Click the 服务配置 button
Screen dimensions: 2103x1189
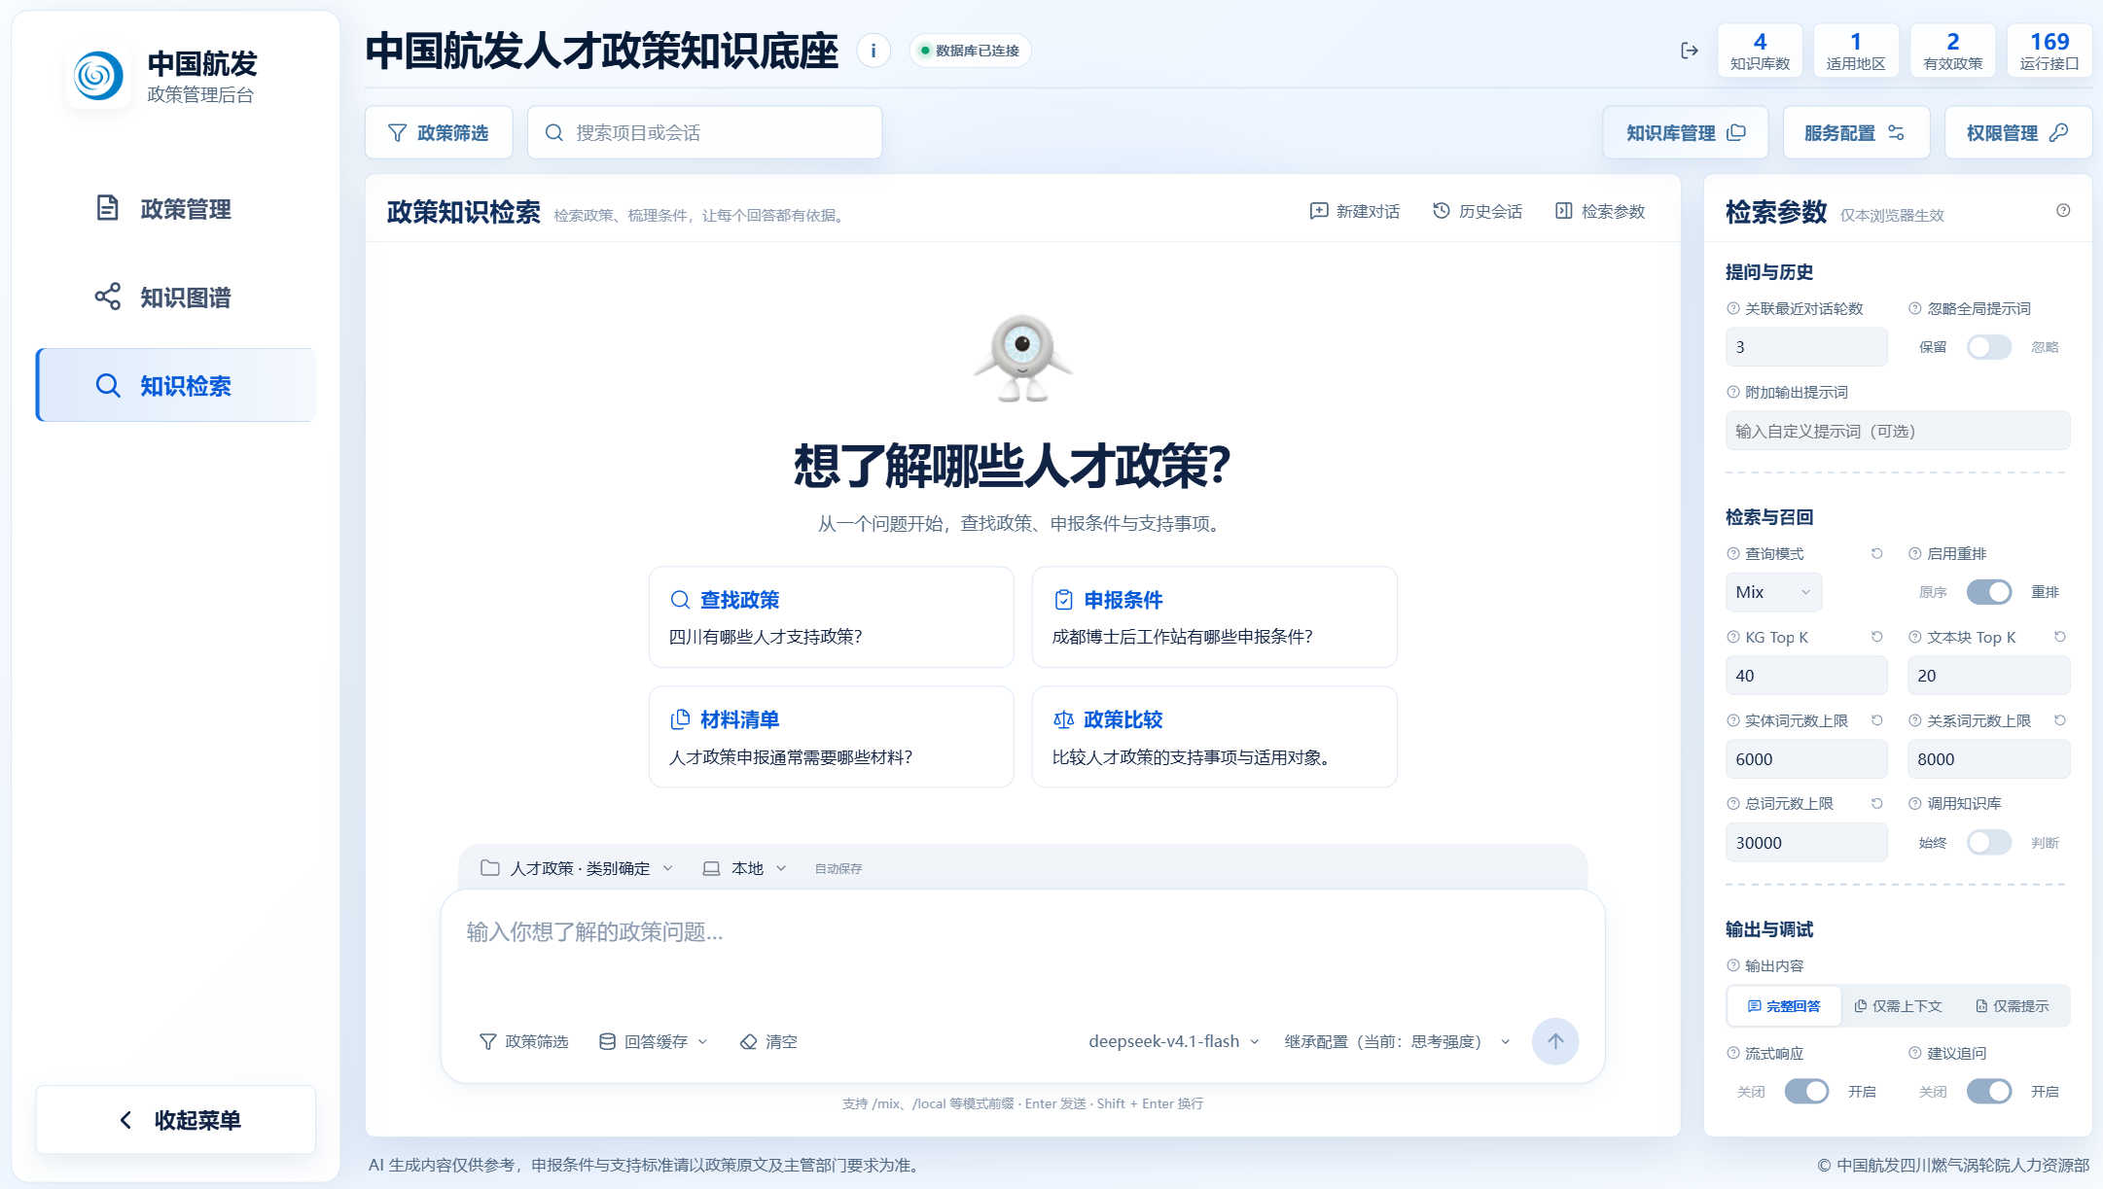(x=1855, y=132)
